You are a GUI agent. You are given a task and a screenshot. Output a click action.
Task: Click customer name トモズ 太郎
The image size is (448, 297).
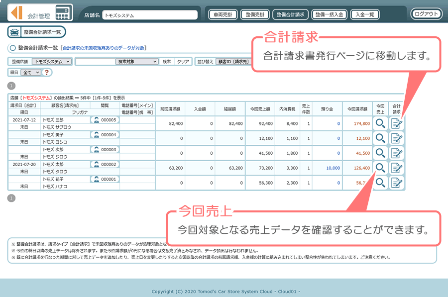click(53, 165)
